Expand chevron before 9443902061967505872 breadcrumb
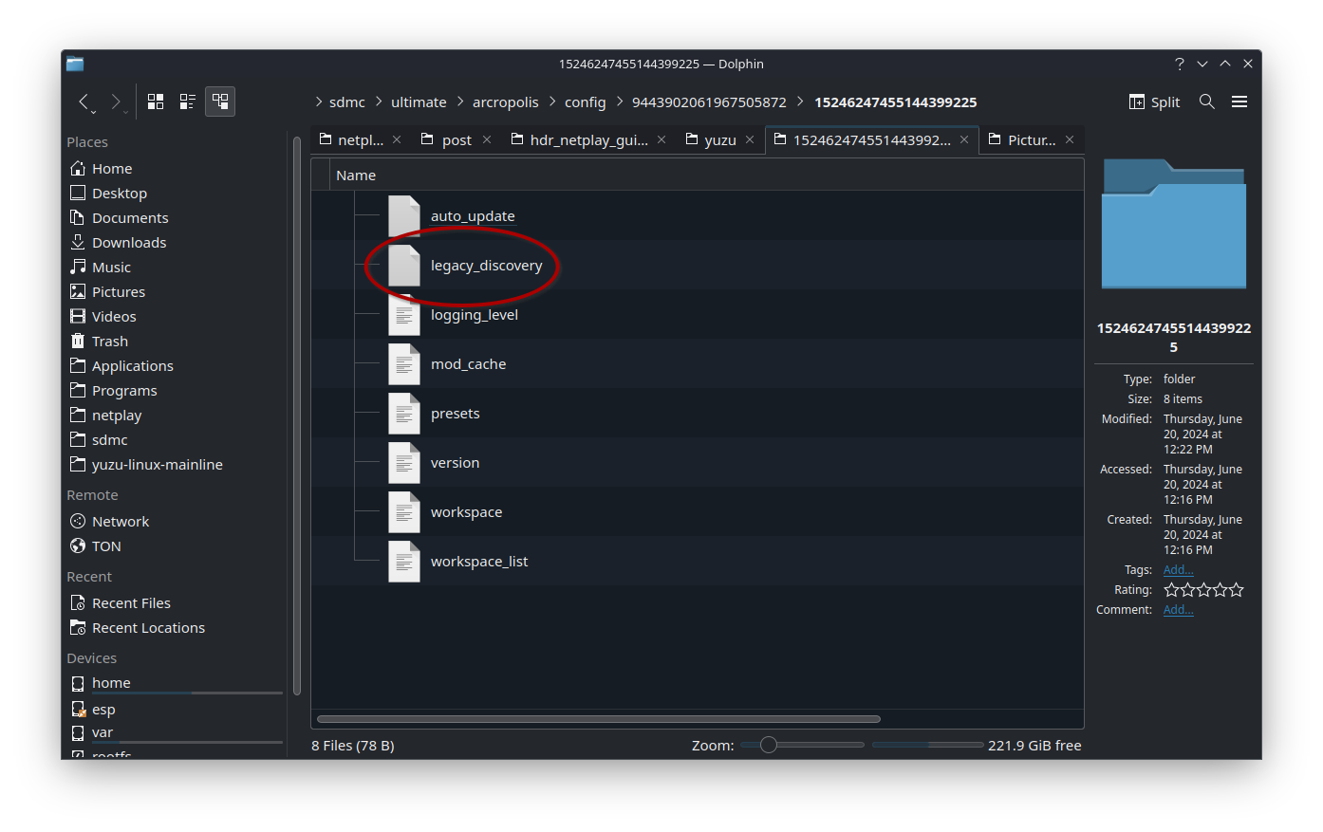 click(620, 102)
